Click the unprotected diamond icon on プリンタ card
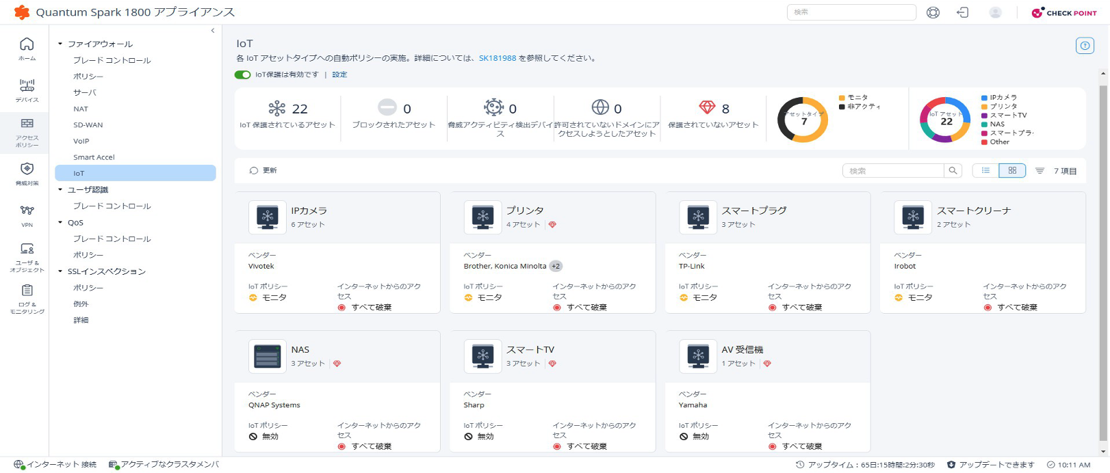The height and width of the screenshot is (473, 1110). [x=552, y=225]
